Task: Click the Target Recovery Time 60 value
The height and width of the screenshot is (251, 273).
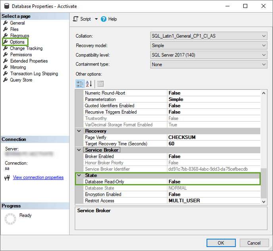Action: coord(171,144)
